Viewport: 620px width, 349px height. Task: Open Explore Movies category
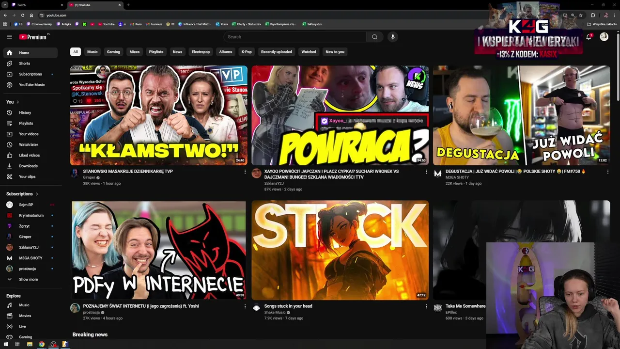(x=31, y=316)
